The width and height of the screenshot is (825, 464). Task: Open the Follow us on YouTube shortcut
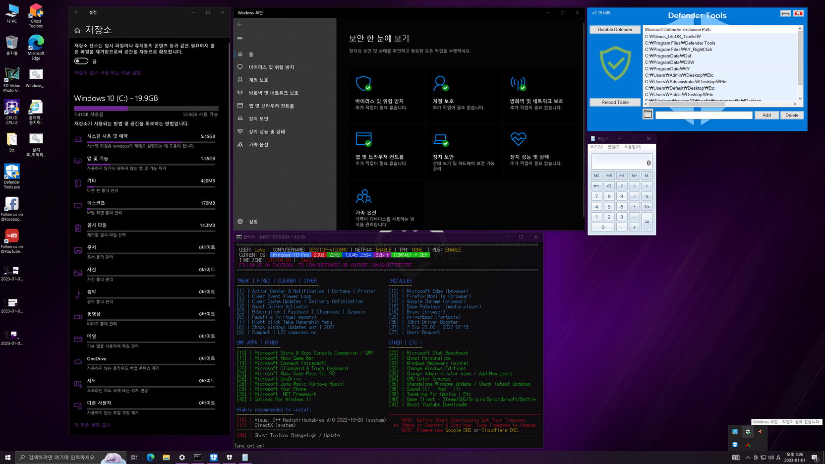[11, 241]
